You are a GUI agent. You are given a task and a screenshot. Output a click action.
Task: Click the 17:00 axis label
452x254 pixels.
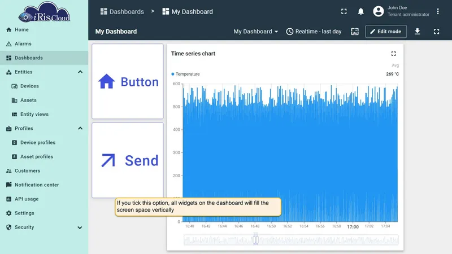click(x=353, y=227)
